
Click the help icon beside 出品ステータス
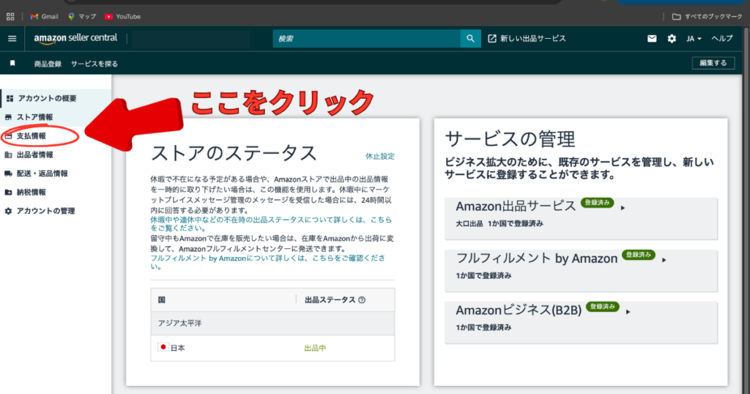click(362, 300)
